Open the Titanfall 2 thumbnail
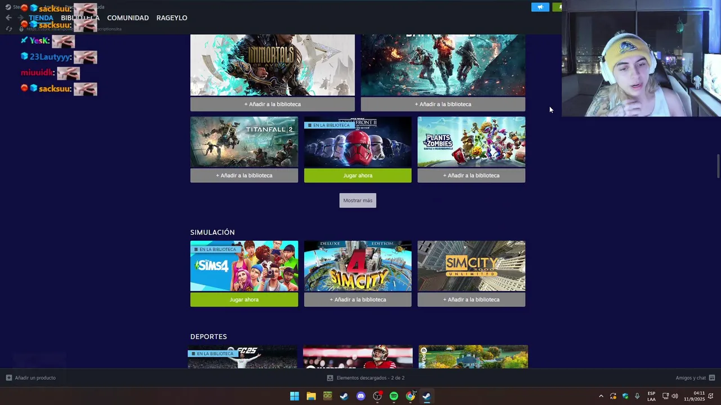Screen dimensions: 721x405 pyautogui.click(x=244, y=142)
